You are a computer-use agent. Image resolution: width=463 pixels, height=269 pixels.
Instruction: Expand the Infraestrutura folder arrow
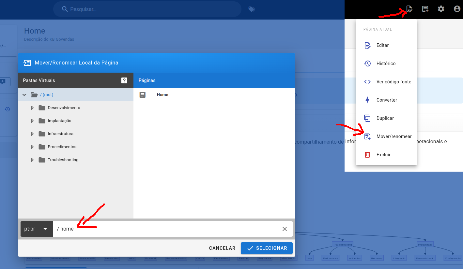click(32, 134)
